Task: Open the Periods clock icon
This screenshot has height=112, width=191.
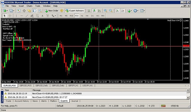Action: click(135, 11)
